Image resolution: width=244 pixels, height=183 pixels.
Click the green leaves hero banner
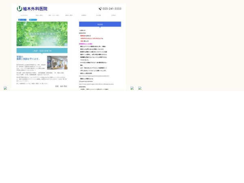(42, 34)
